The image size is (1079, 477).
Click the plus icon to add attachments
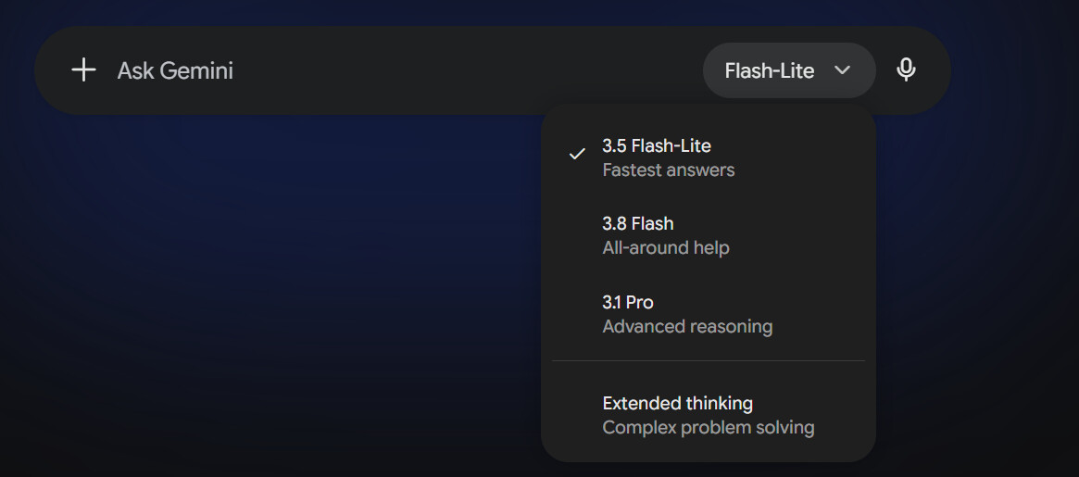(83, 70)
